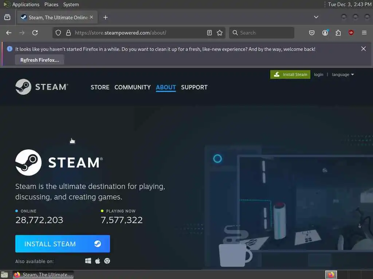Click the online count 28,772,203

coord(39,220)
